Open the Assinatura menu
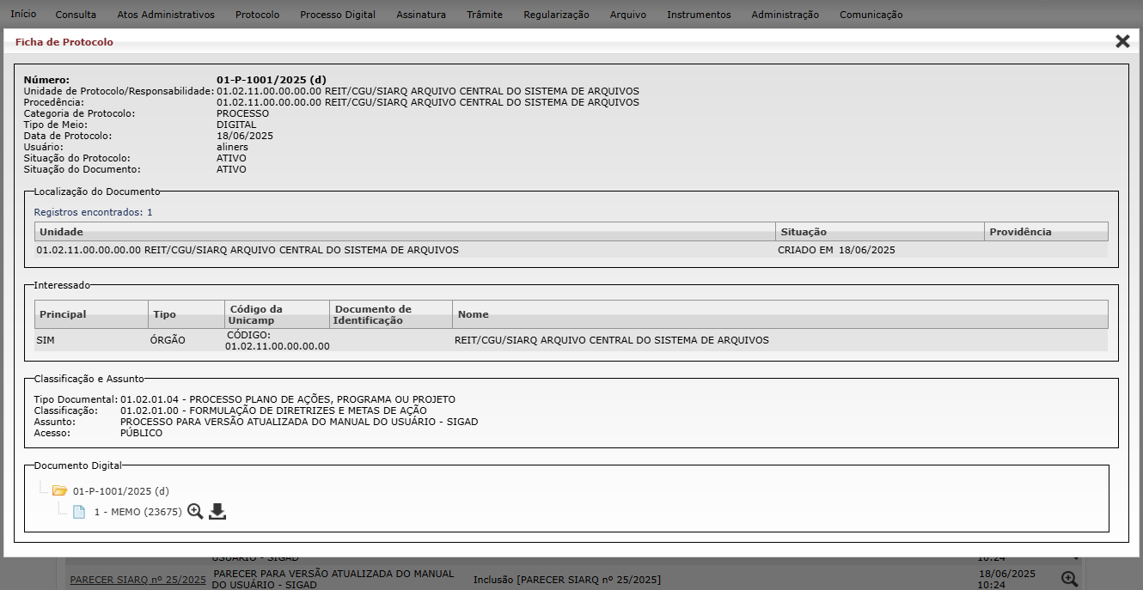Screen dimensions: 1143x590 coord(421,15)
